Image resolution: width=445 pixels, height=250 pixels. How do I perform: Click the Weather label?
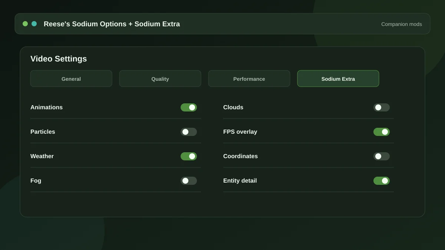[42, 156]
